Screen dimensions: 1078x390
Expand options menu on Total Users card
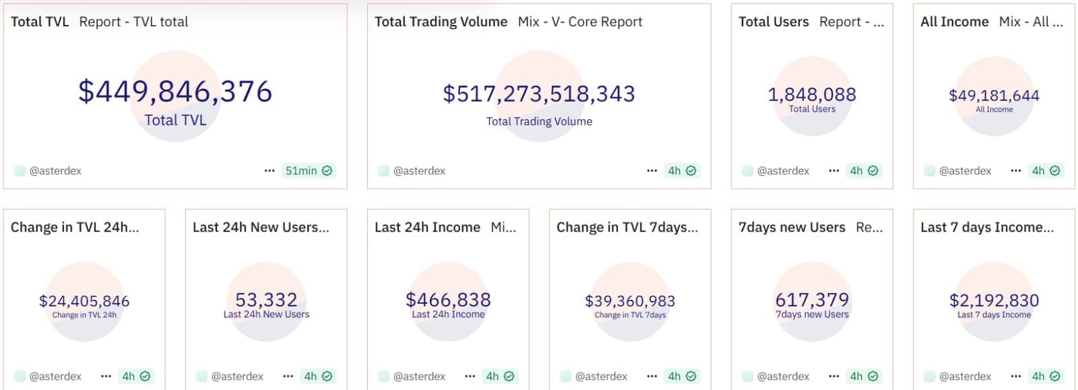[833, 171]
